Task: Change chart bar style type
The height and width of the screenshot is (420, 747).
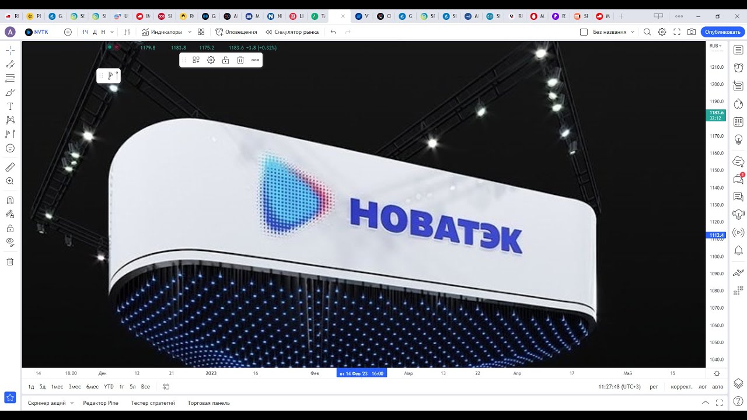Action: point(128,32)
